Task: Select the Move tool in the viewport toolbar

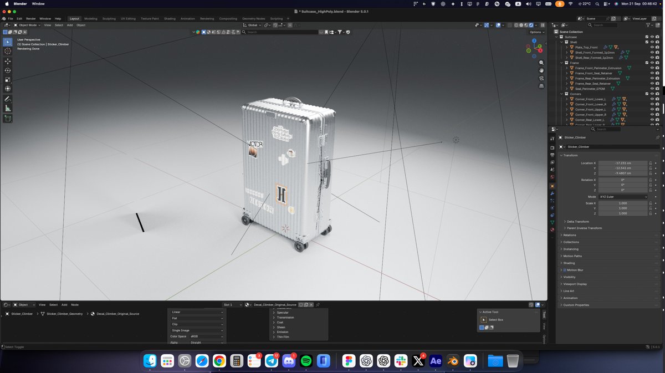Action: tap(8, 62)
